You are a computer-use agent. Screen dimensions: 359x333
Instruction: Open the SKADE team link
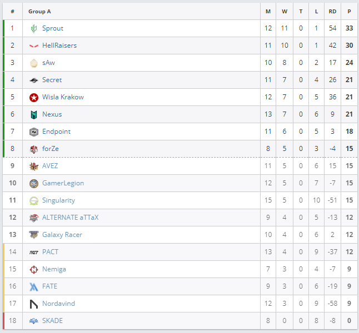click(x=52, y=321)
